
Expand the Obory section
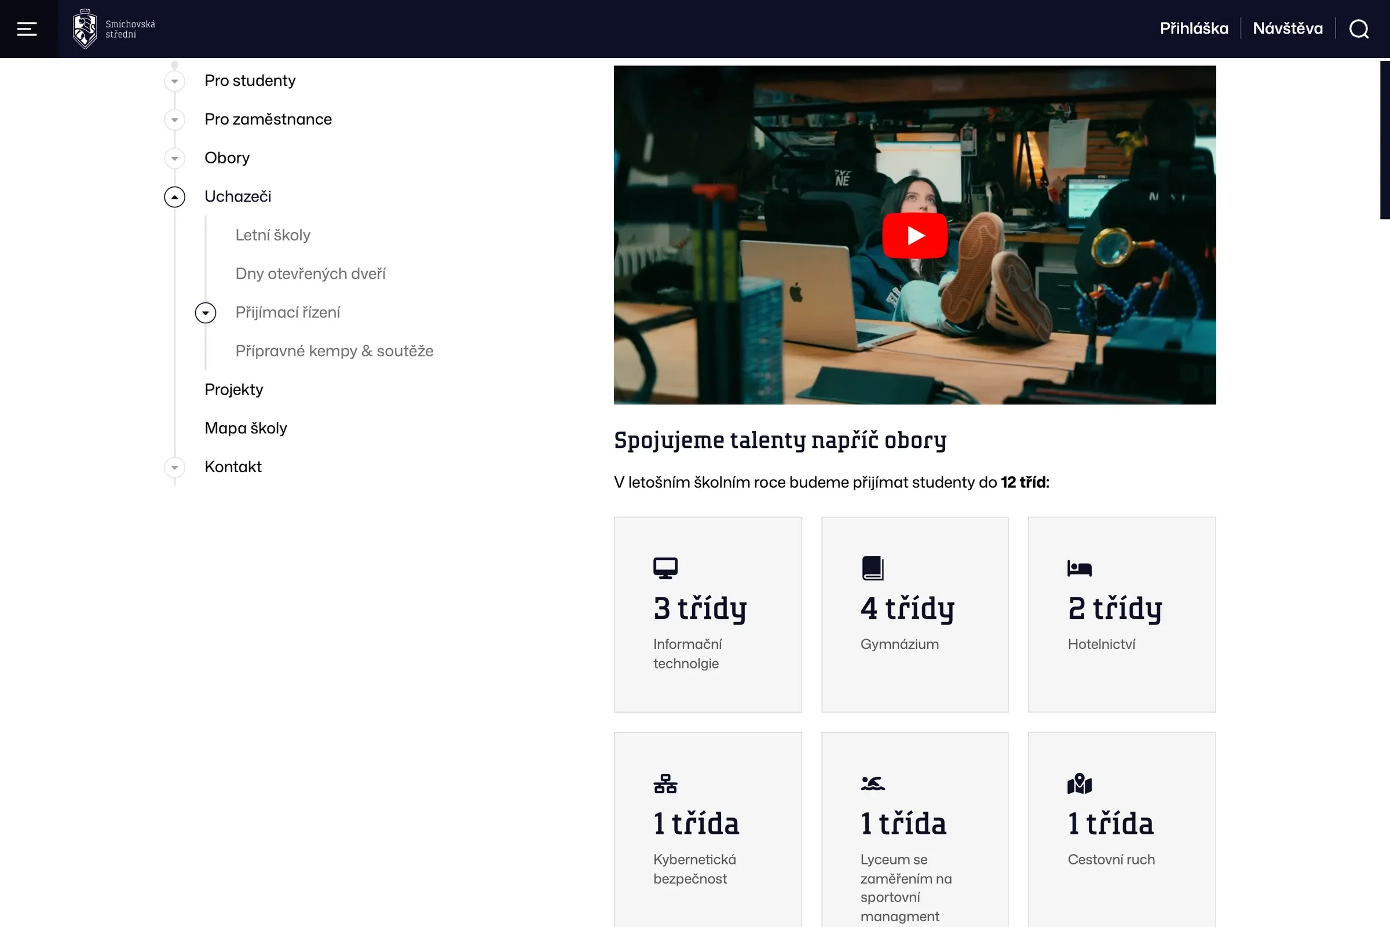[174, 158]
